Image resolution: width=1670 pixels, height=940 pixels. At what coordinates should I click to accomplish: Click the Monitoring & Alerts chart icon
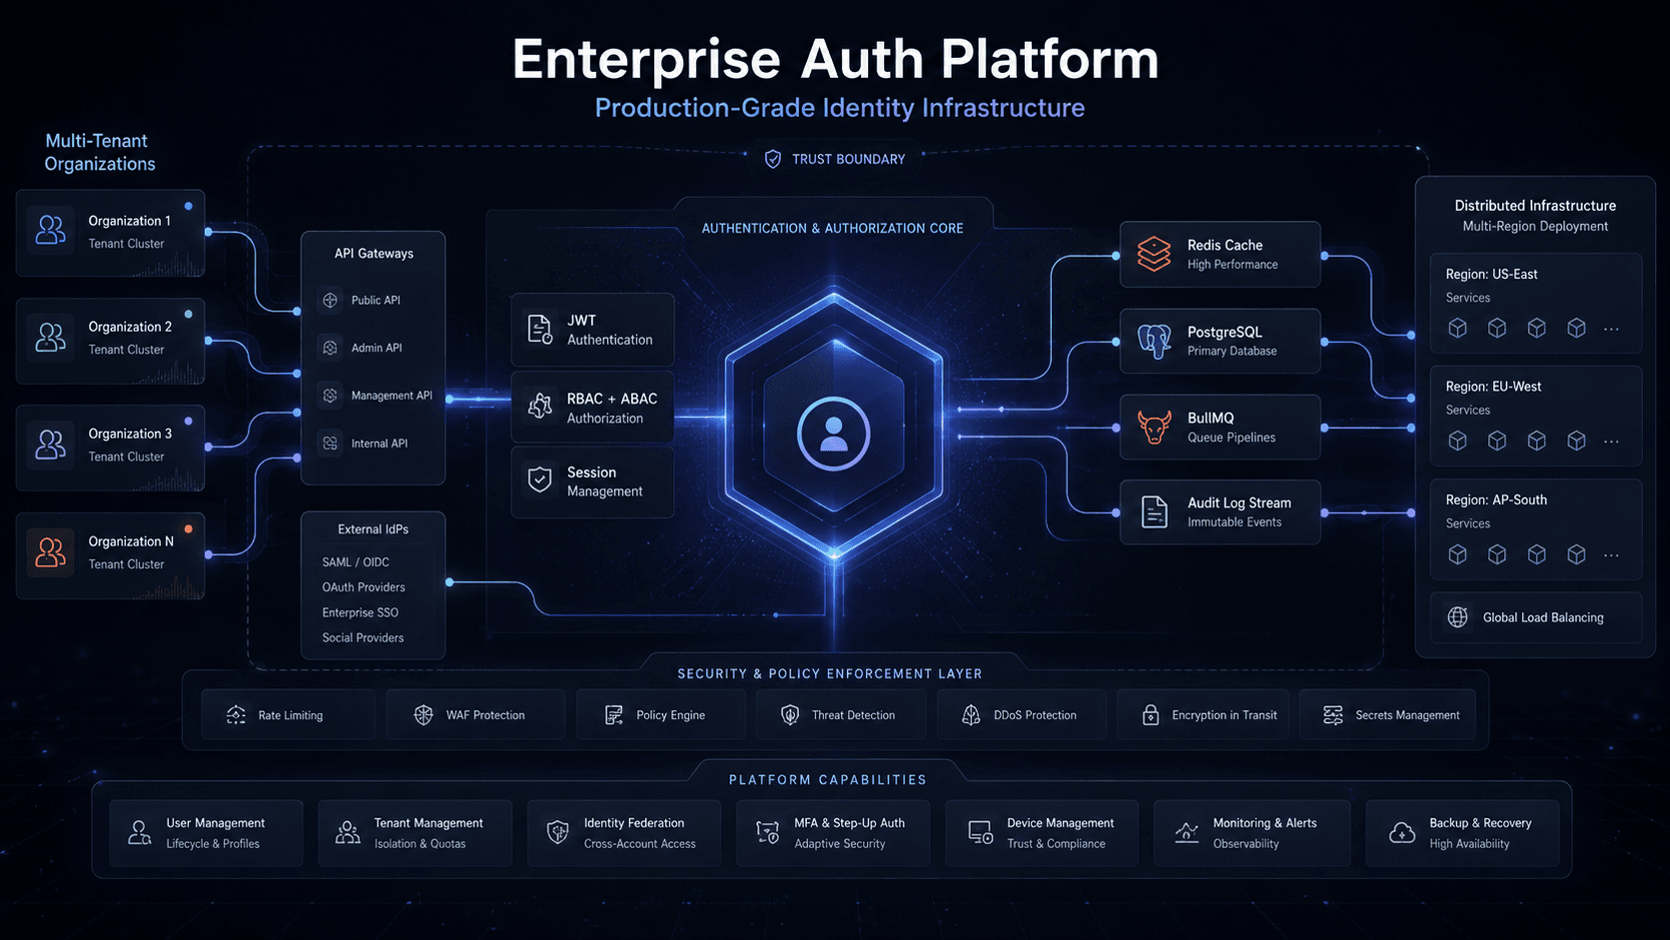tap(1187, 832)
